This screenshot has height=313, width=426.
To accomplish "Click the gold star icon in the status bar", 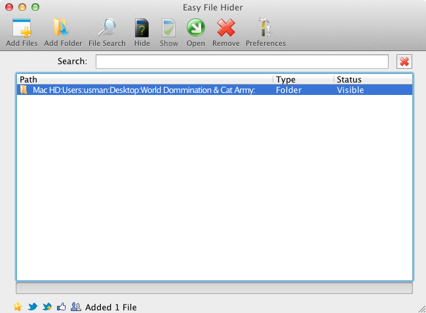I will coord(18,306).
